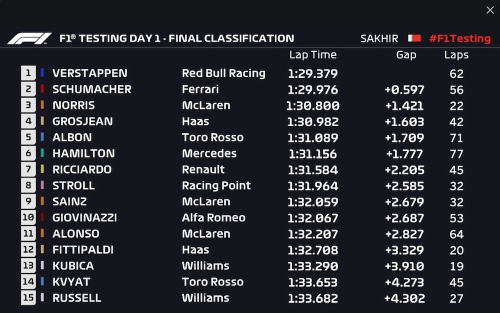Select the Gap column header
The width and height of the screenshot is (500, 313).
click(x=406, y=55)
